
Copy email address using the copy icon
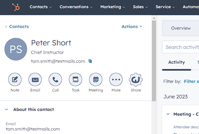[x=90, y=61]
